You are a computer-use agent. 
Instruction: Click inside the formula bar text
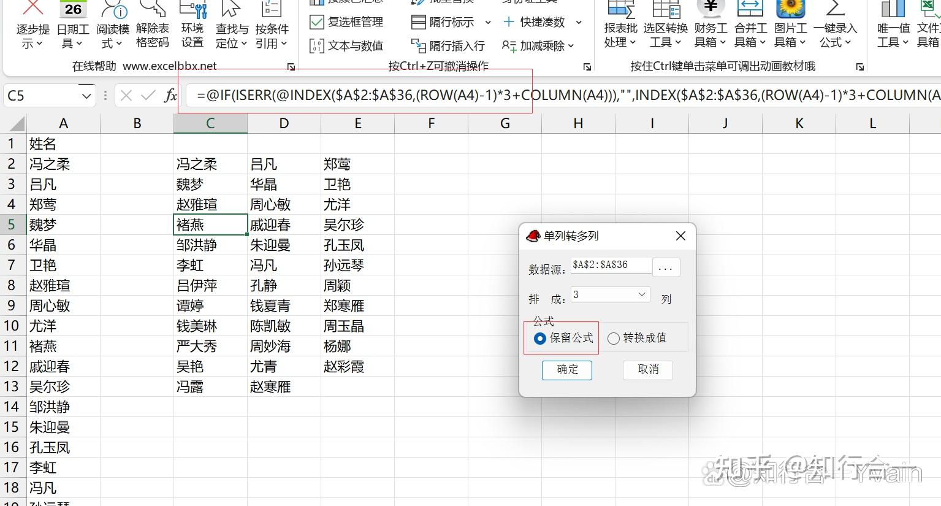(x=564, y=95)
